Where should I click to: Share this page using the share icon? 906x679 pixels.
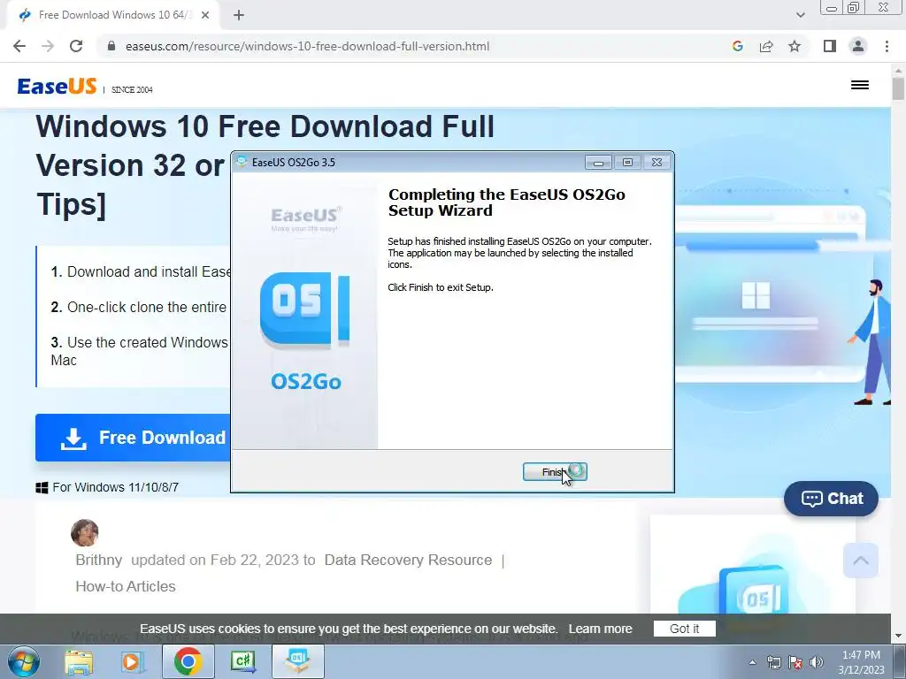(x=766, y=46)
